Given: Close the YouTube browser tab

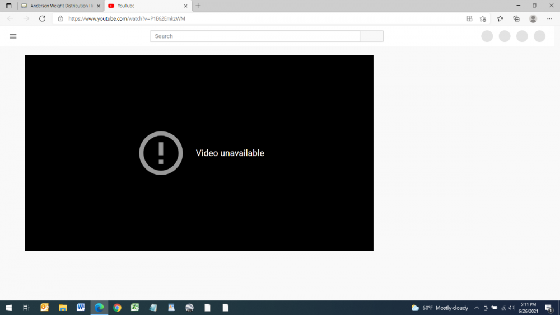Looking at the screenshot, I should click(185, 6).
